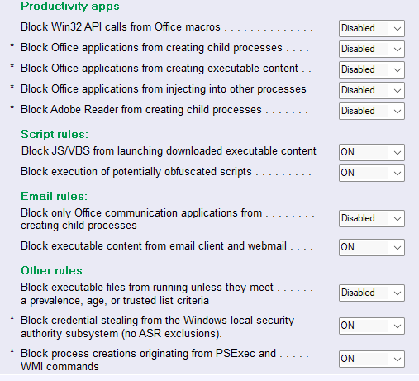Change obfuscated scripts rule setting dropdown
Image resolution: width=419 pixels, height=381 pixels.
tap(372, 173)
